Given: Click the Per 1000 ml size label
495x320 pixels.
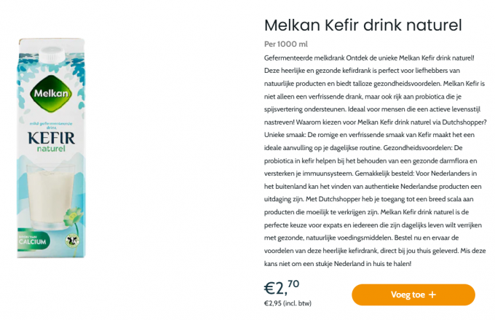Looking at the screenshot, I should click(288, 44).
